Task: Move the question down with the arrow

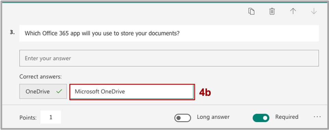Action: 314,11
